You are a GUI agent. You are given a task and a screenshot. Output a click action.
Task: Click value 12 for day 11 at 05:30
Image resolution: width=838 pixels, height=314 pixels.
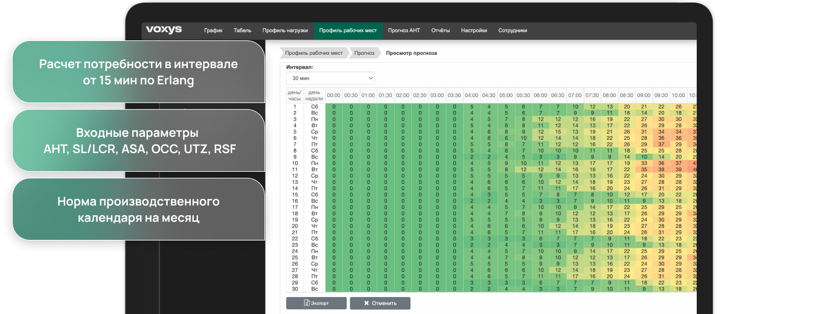coord(523,169)
